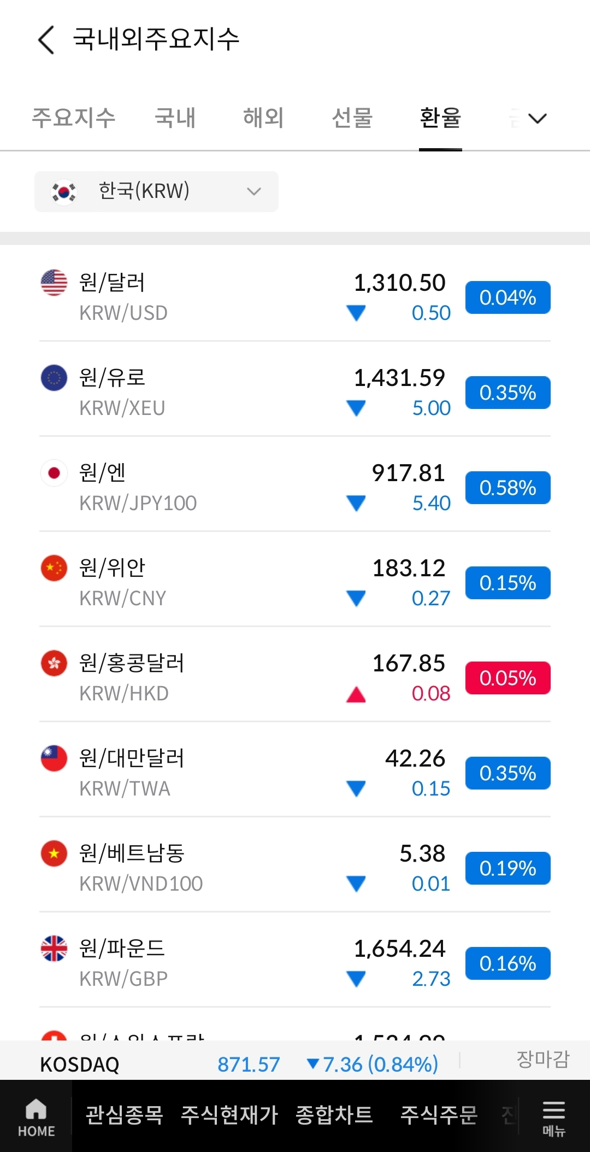Tap the Japan flag icon for 원/엔
Screen dimensions: 590x1152
click(54, 473)
